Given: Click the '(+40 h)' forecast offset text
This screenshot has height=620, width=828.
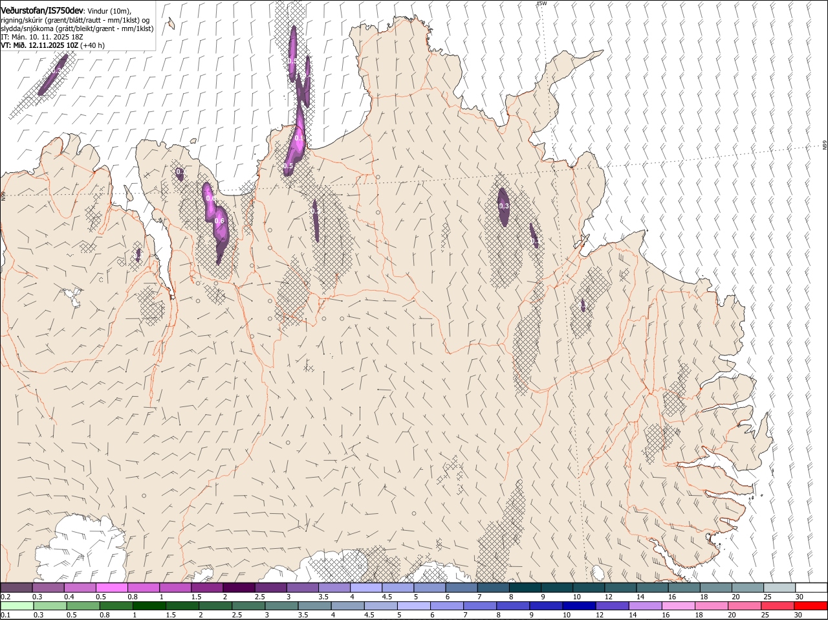Looking at the screenshot, I should coord(93,45).
